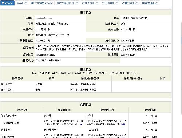The image size is (182, 138).
Task: Click the first shareholder row's name
Action: tap(39, 84)
